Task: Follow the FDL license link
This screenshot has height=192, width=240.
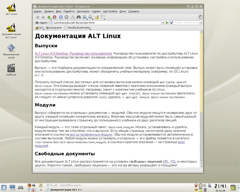Action: (173, 162)
